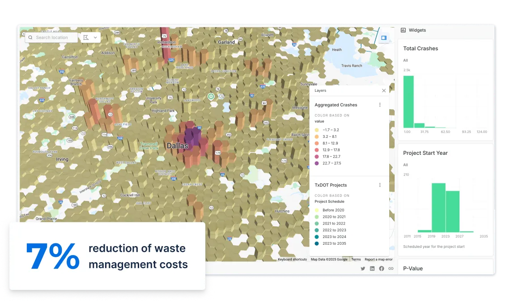This screenshot has width=506, height=302.
Task: Click the Widgets panel icon
Action: coord(404,30)
